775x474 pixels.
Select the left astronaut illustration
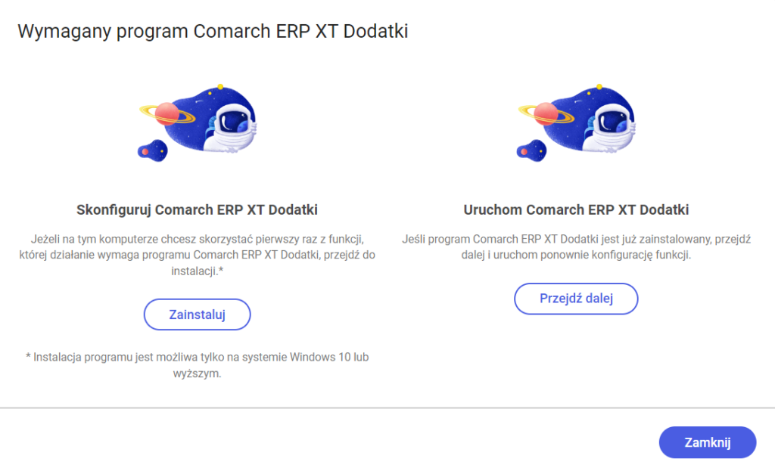(x=197, y=121)
